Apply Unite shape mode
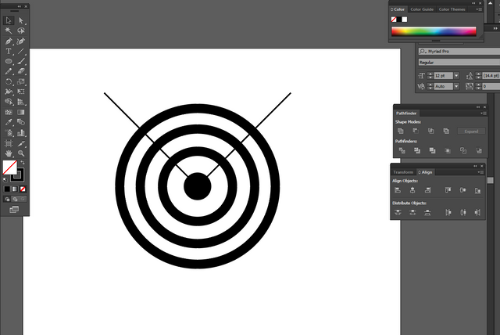This screenshot has height=335, width=500. tap(401, 131)
